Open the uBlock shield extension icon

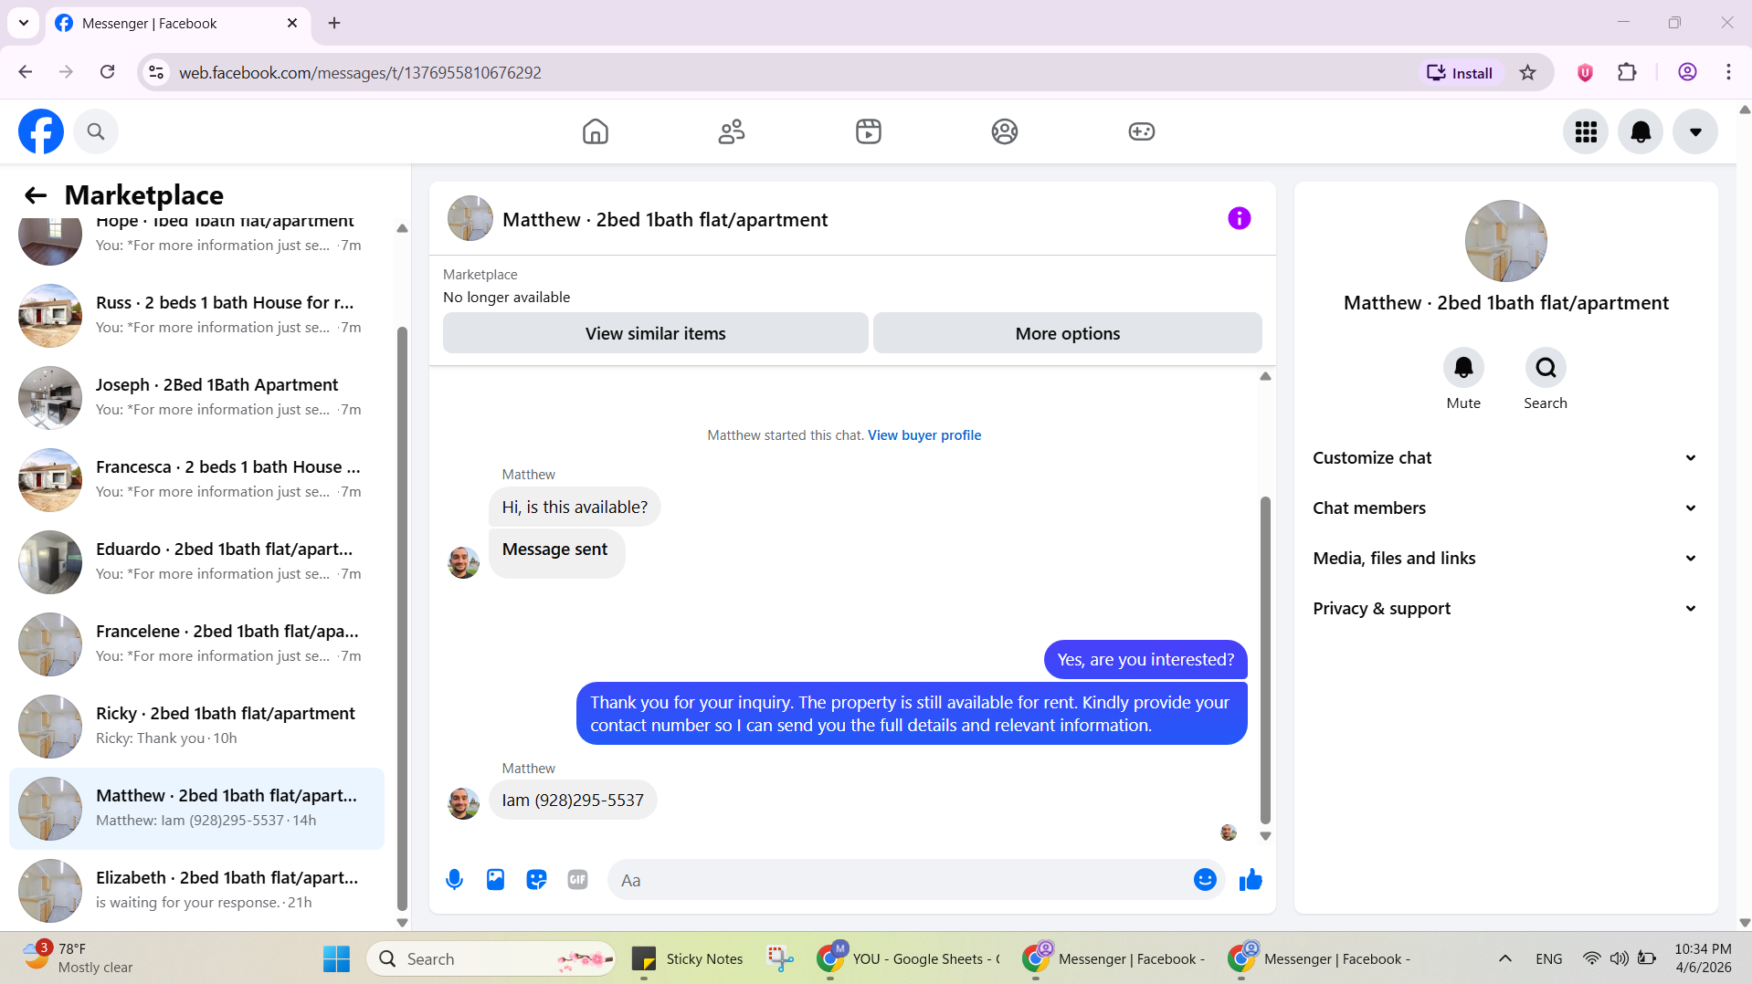pyautogui.click(x=1585, y=72)
